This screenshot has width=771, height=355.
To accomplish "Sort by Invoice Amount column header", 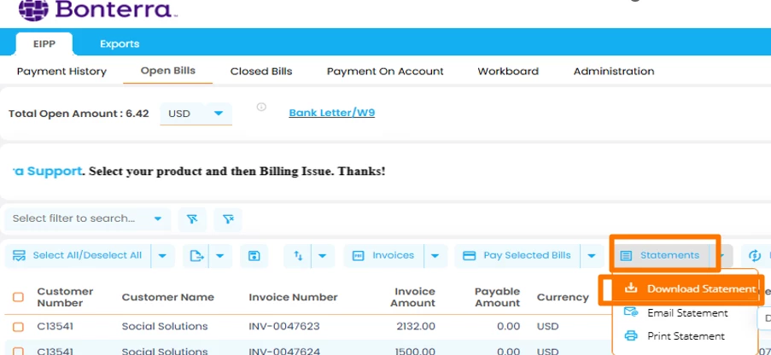I will coord(413,297).
